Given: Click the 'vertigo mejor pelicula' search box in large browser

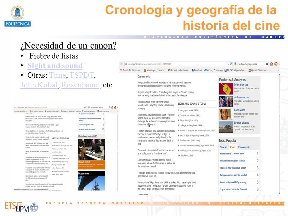Looking at the screenshot, I should 252,64.
